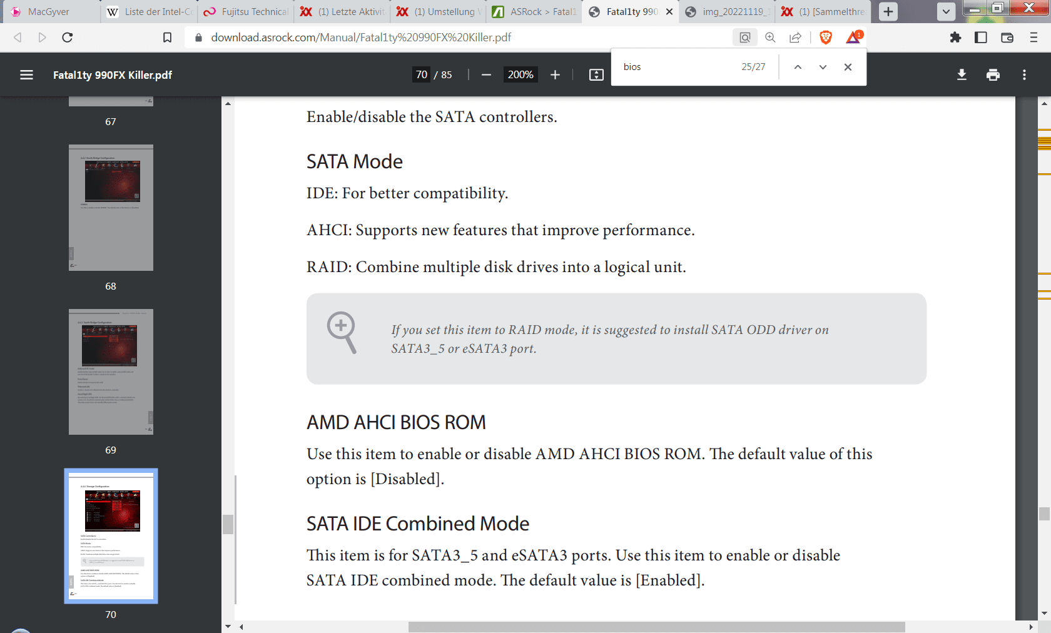Open the browser main menu
This screenshot has height=633, width=1051.
tap(1033, 38)
